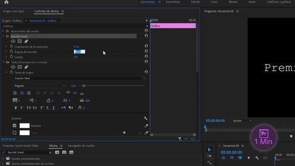Reset Ángulo del barrido parameter

[x=146, y=51]
